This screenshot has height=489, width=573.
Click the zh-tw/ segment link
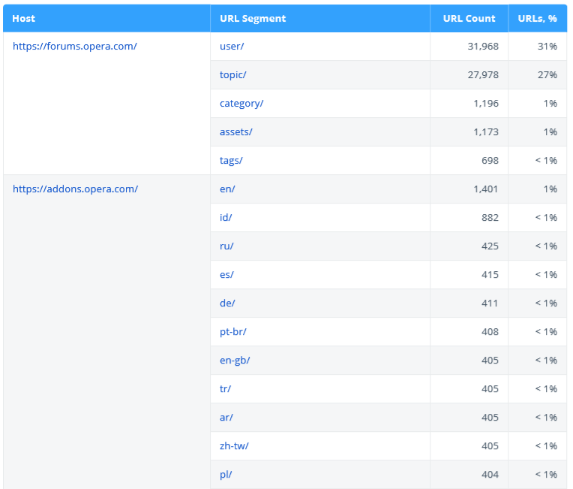click(234, 446)
